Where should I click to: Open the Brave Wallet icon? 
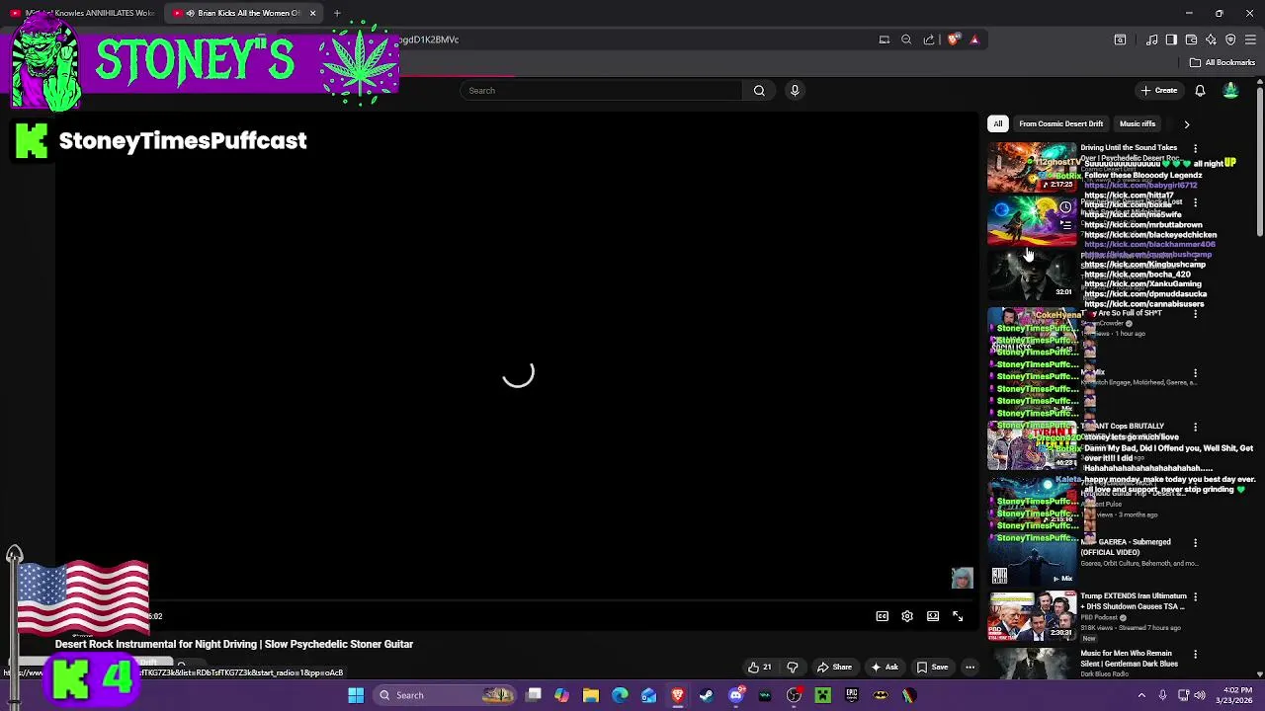coord(1191,39)
